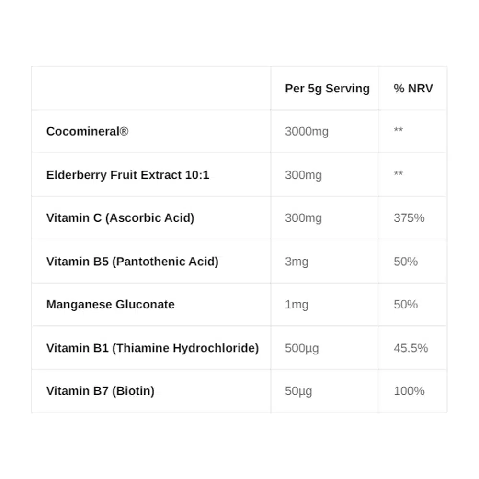Click the Cocomineral® ingredient label
This screenshot has height=479, width=479.
pyautogui.click(x=87, y=131)
